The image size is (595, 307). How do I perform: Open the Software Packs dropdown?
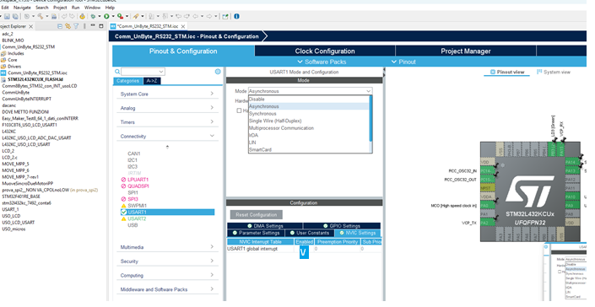pos(322,62)
